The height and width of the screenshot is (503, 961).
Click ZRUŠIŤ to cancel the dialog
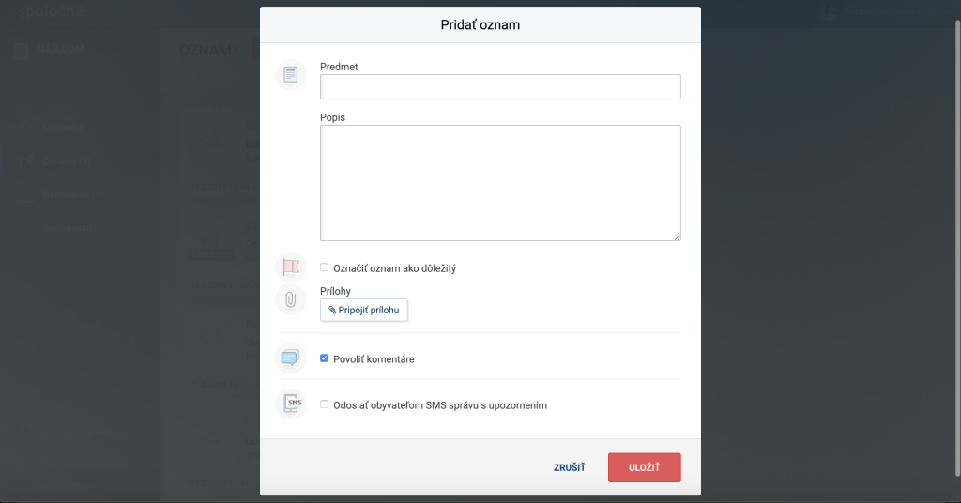[570, 467]
